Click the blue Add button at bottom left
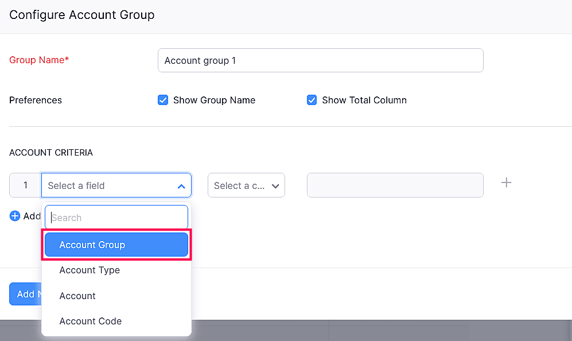This screenshot has height=341, width=572. point(25,294)
